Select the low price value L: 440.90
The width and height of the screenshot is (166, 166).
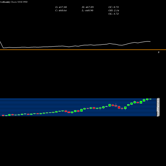click(87, 11)
